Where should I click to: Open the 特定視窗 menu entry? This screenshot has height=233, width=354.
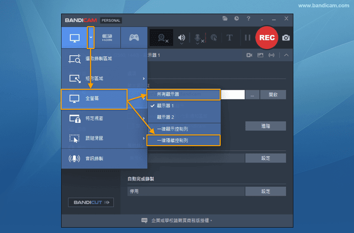point(104,118)
